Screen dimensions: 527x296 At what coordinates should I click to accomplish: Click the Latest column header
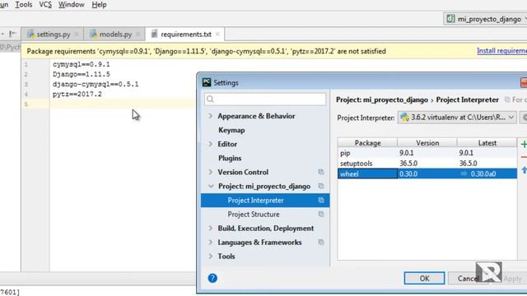click(487, 143)
